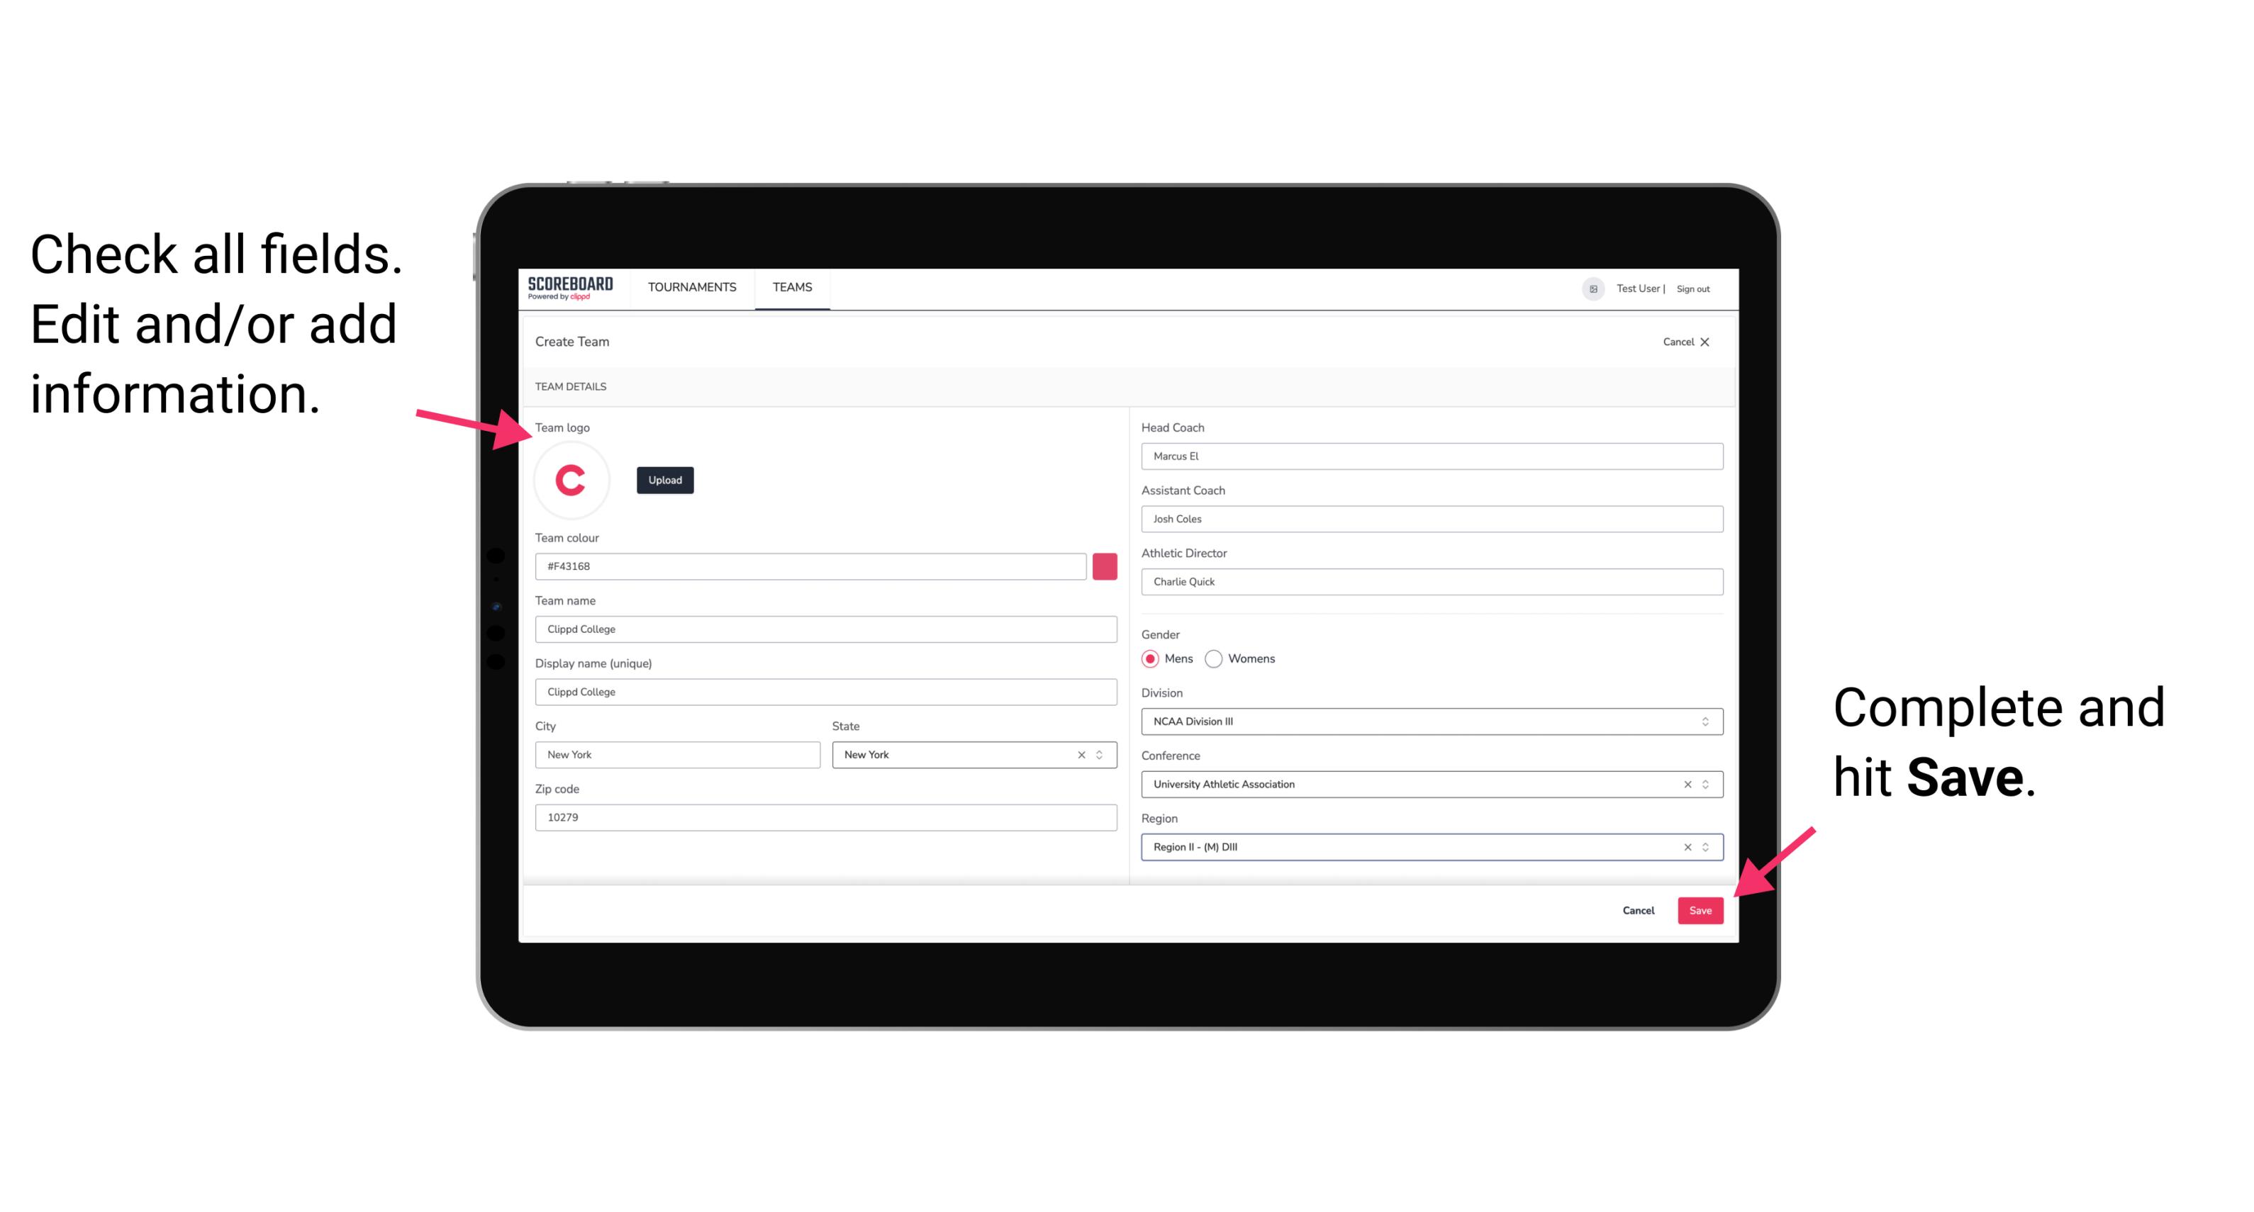Switch to the TOURNAMENTS tab
The image size is (2254, 1212).
691,288
